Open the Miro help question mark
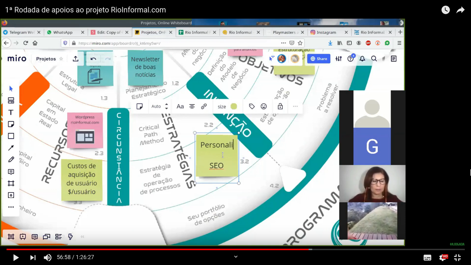 click(350, 59)
